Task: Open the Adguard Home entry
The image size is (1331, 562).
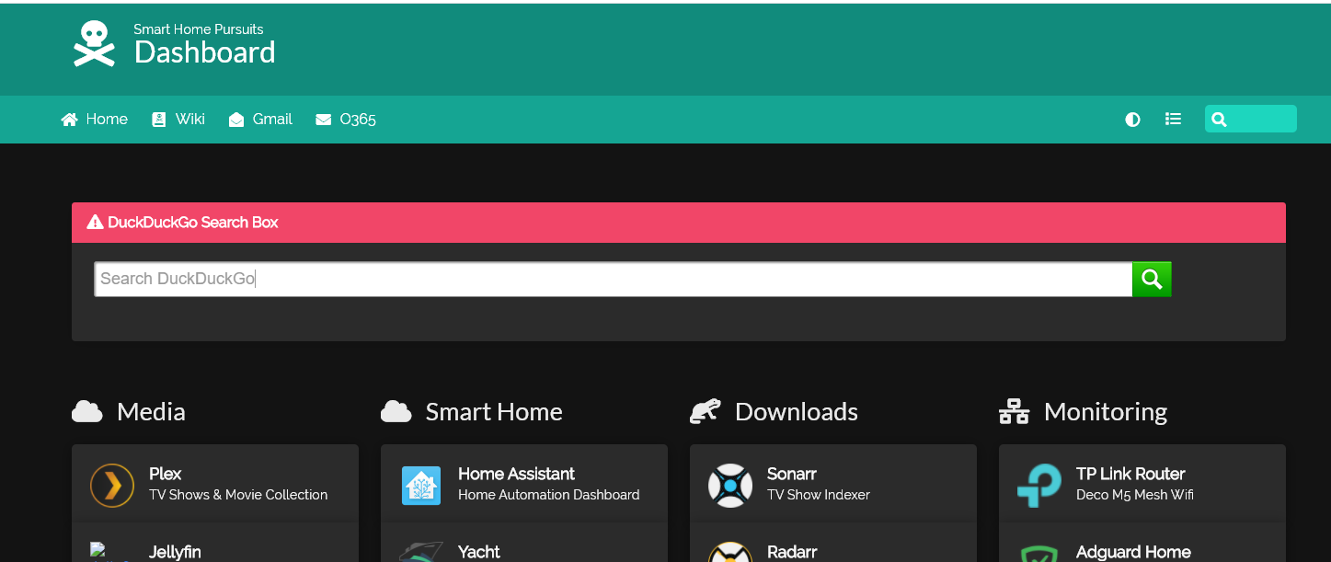Action: tap(1142, 543)
